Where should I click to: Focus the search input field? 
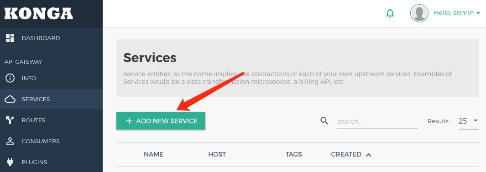[377, 121]
